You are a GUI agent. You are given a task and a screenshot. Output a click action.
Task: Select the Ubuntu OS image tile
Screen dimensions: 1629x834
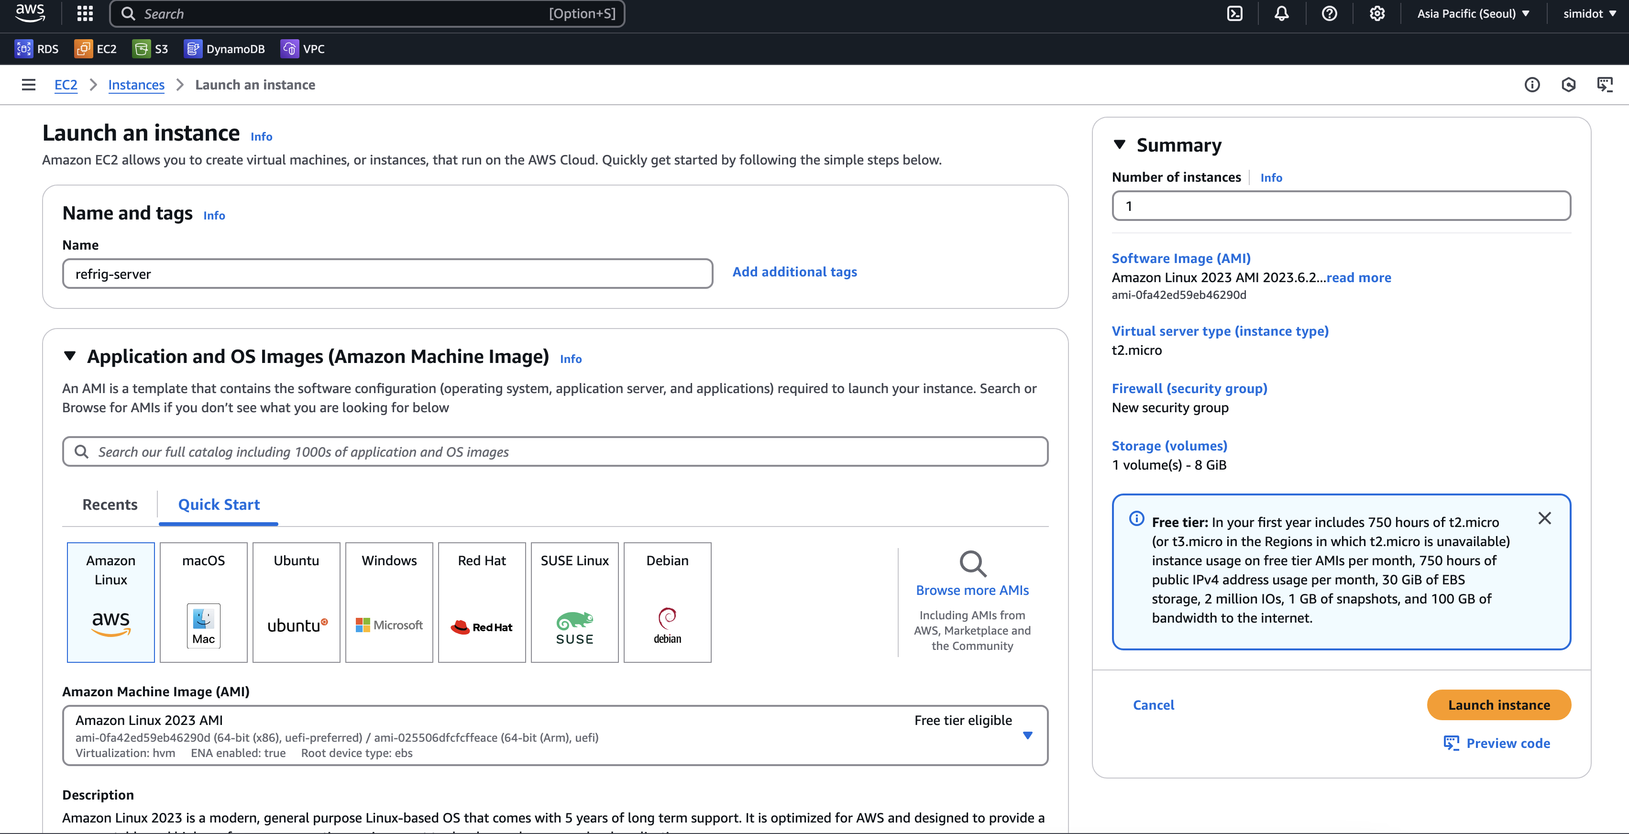[x=296, y=602]
